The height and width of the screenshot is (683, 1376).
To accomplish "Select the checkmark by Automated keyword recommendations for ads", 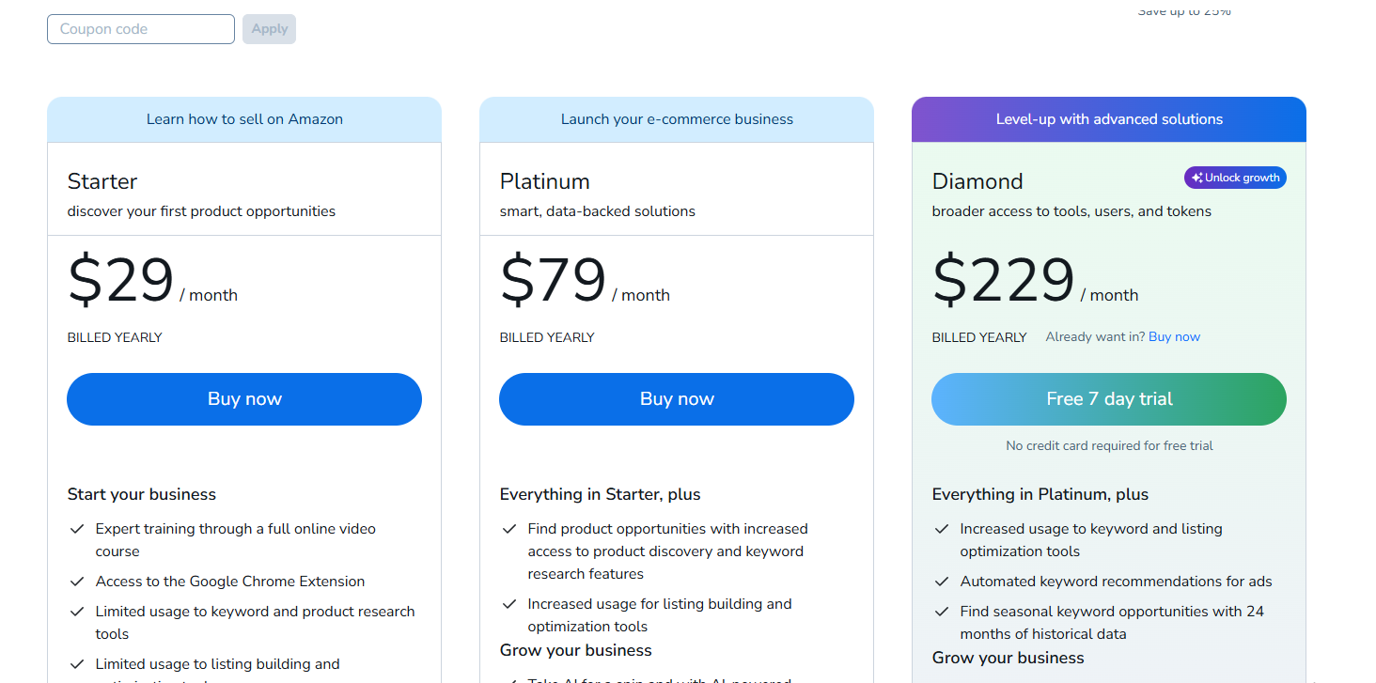I will pyautogui.click(x=942, y=582).
